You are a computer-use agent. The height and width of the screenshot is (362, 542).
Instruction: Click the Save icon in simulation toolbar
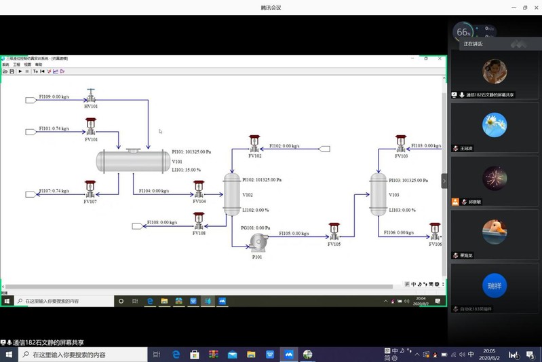12,71
